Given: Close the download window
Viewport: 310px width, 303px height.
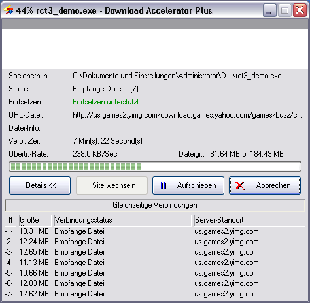Looking at the screenshot, I should (300, 10).
